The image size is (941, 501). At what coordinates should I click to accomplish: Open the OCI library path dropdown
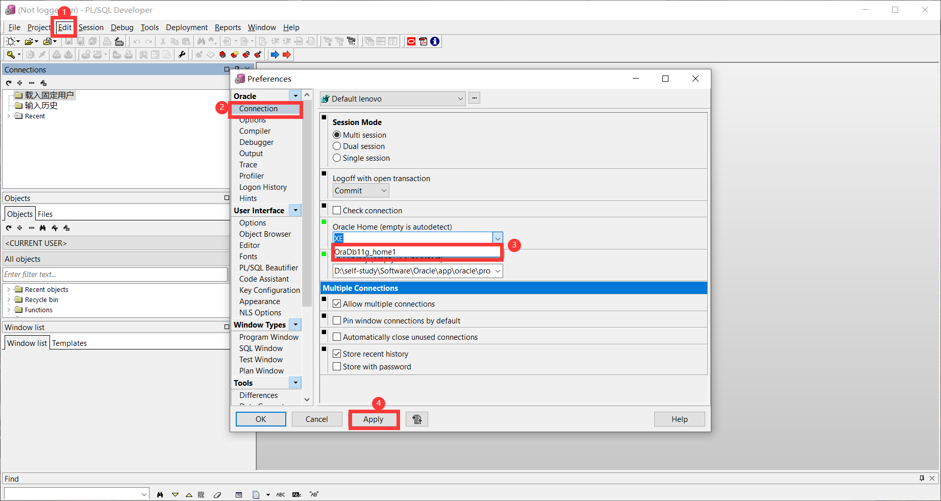point(498,271)
